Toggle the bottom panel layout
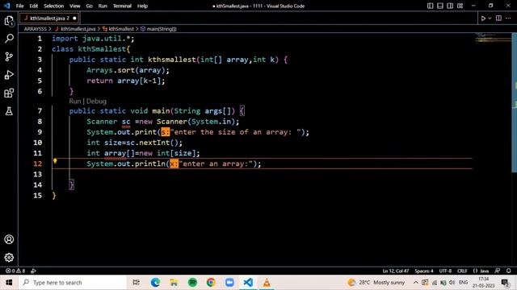 click(440, 6)
